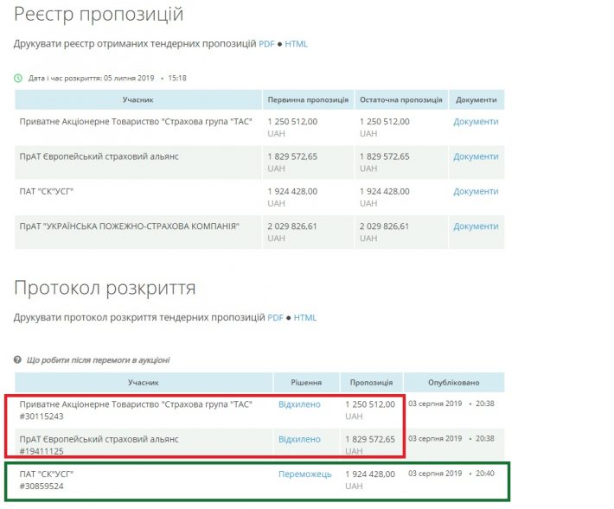Click the Рішення column header
The width and height of the screenshot is (614, 509).
click(306, 383)
